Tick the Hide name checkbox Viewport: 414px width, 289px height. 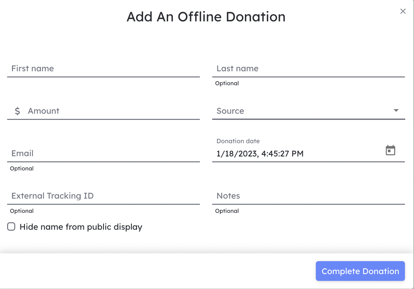pos(11,227)
